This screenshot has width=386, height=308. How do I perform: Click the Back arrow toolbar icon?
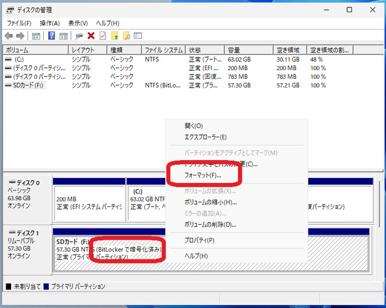(9, 36)
